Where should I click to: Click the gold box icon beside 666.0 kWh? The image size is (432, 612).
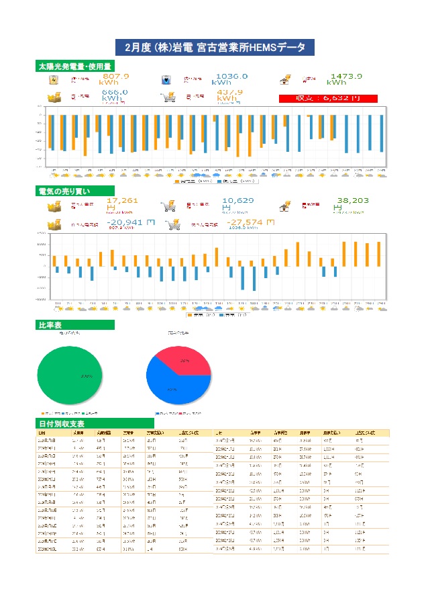pos(52,97)
